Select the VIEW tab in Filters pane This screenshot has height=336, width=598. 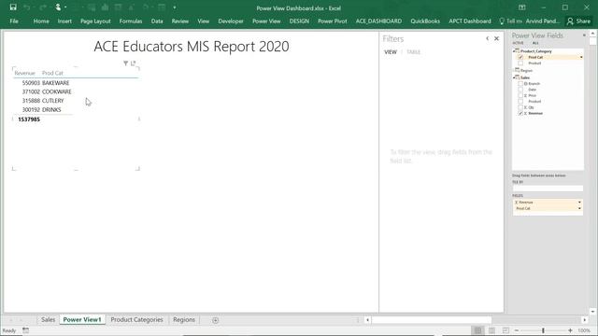tap(391, 52)
